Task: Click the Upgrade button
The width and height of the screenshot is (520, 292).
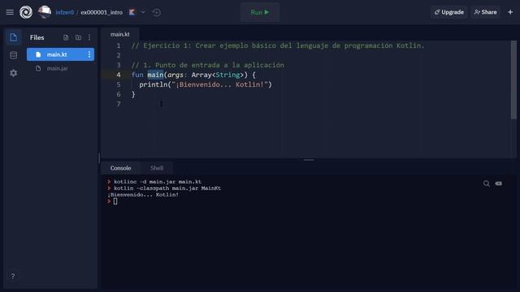Action: [x=449, y=12]
